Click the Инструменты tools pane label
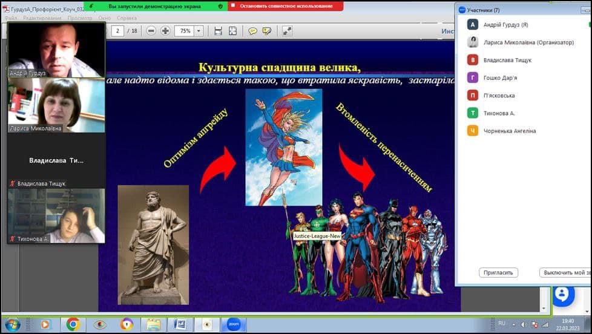Screen dimensions: 592x334 (448, 31)
